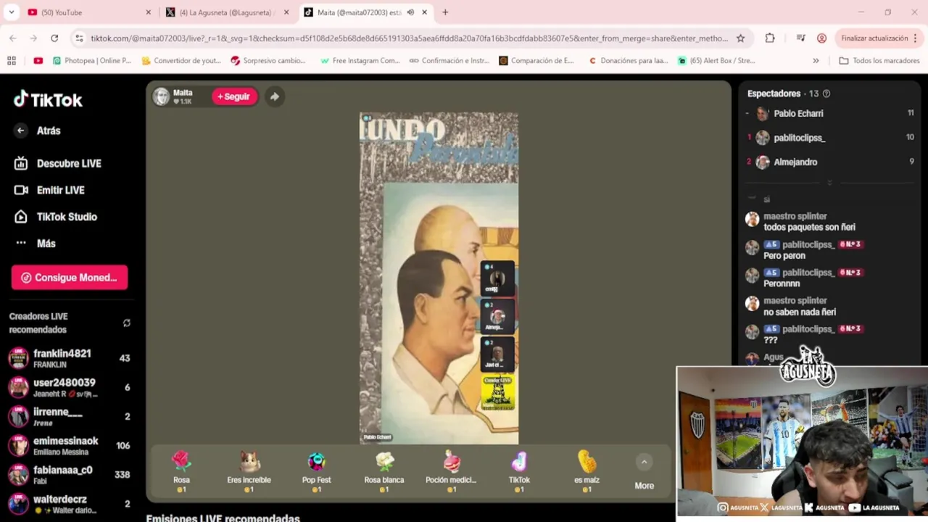Send the Eres increíble gift
Screen dimensions: 928x522
[x=249, y=471]
